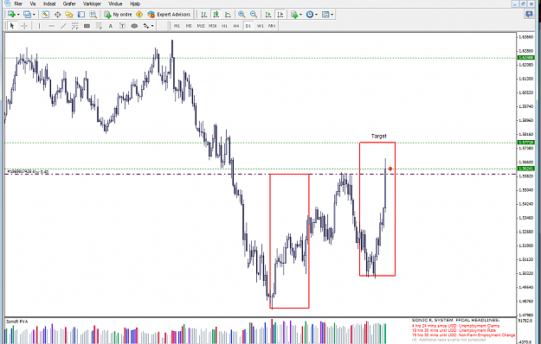541x344 pixels.
Task: Select the rectangle drawing tool
Action: (x=87, y=26)
